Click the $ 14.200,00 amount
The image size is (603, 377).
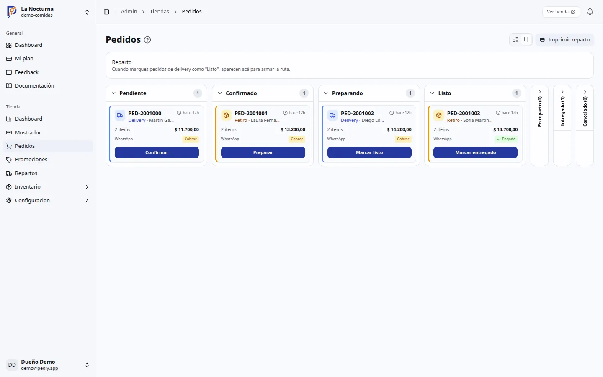[399, 130]
